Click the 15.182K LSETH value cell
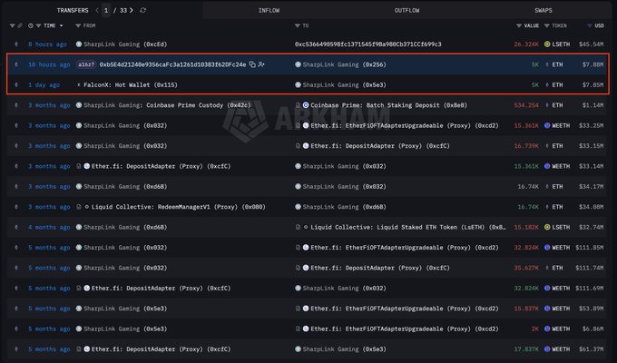Screen dimensions: 617x363 coord(526,227)
